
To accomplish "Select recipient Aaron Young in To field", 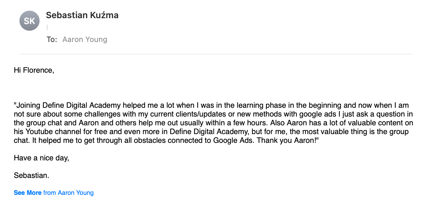I will [x=85, y=39].
